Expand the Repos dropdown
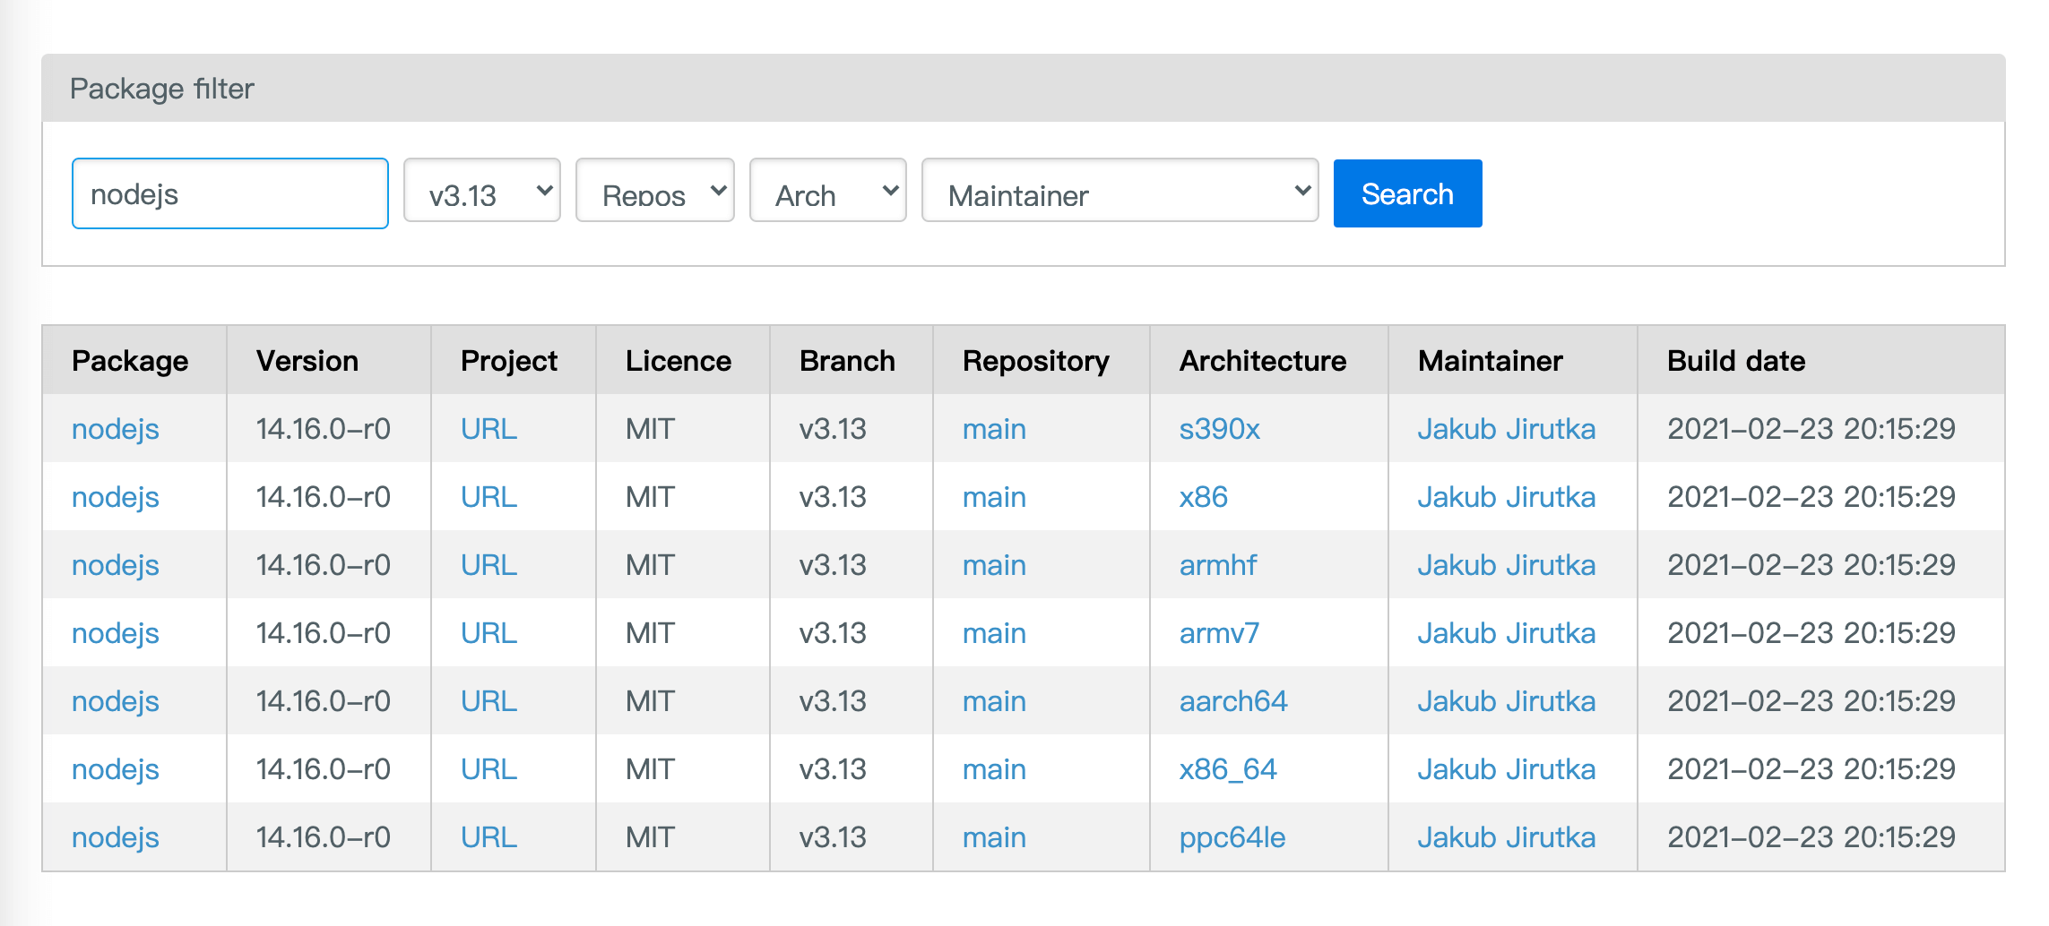 click(654, 191)
